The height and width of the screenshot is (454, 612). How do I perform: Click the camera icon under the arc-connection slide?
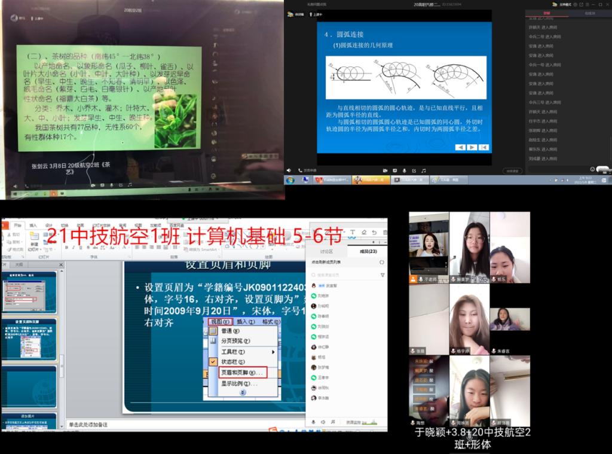[x=385, y=170]
